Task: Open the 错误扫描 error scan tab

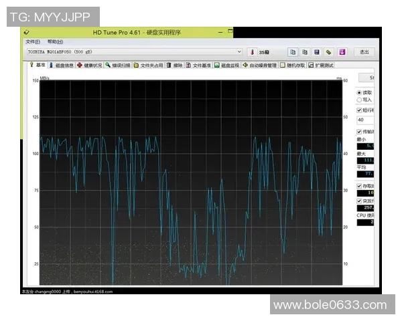Action: pyautogui.click(x=118, y=66)
